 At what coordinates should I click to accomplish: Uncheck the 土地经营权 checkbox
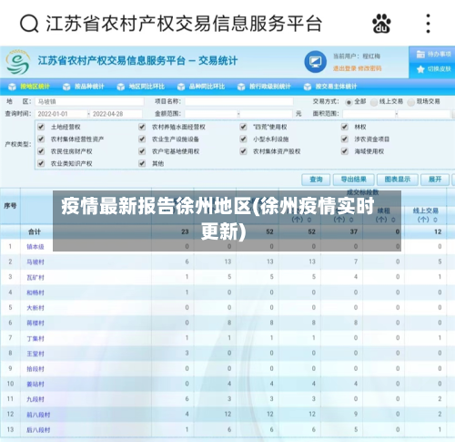pyautogui.click(x=41, y=127)
